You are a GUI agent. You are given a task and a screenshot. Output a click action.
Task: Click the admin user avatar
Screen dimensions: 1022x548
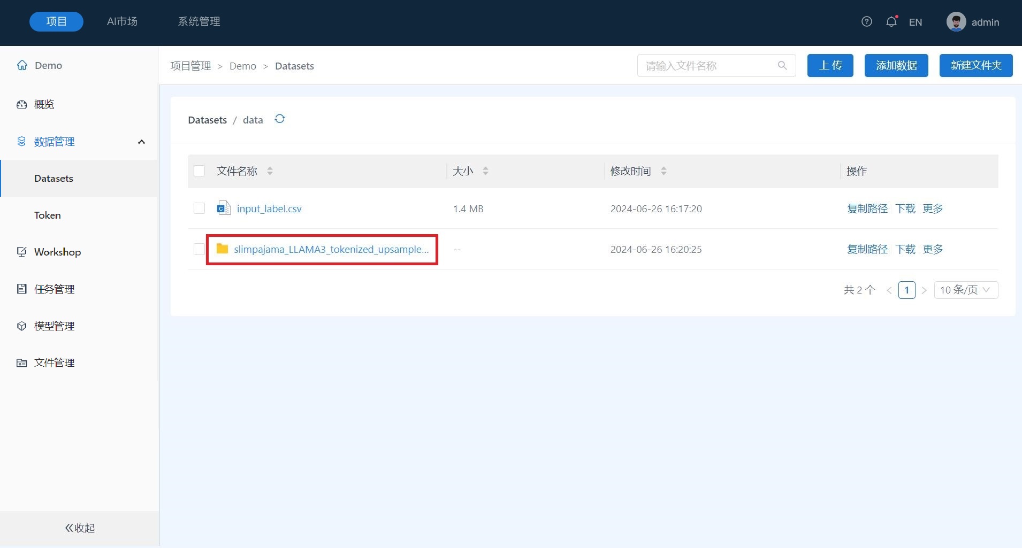point(956,22)
